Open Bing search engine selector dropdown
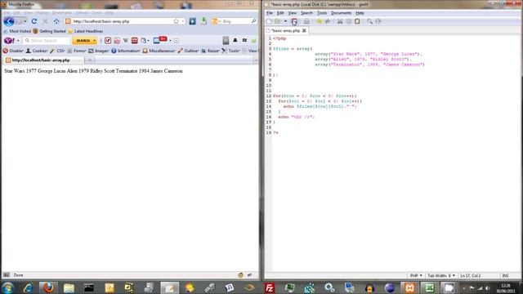Viewport: 523px width, 294px height. point(216,21)
